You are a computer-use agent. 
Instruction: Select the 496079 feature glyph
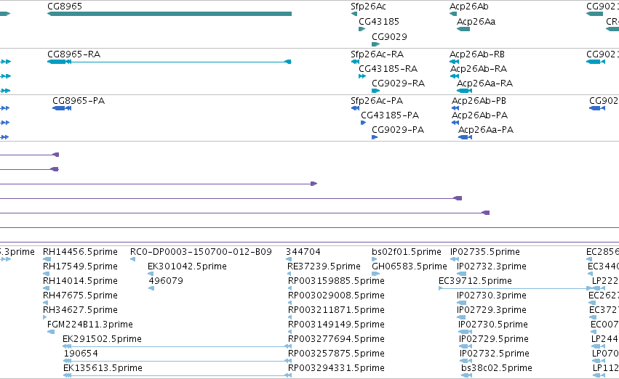pos(151,288)
